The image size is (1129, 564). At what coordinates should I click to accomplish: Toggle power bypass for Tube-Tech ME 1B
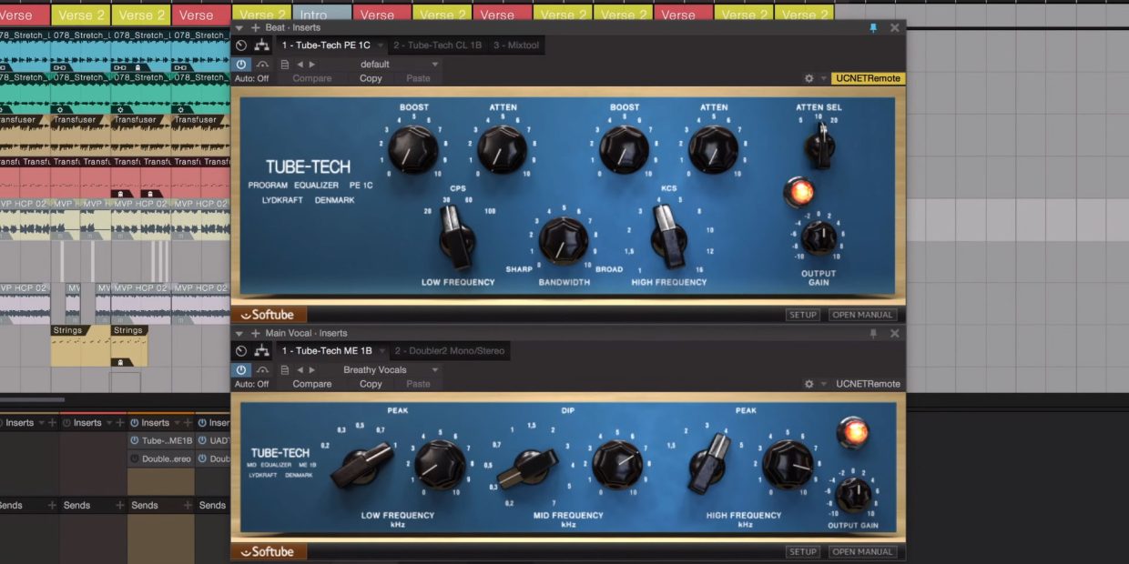click(x=241, y=370)
